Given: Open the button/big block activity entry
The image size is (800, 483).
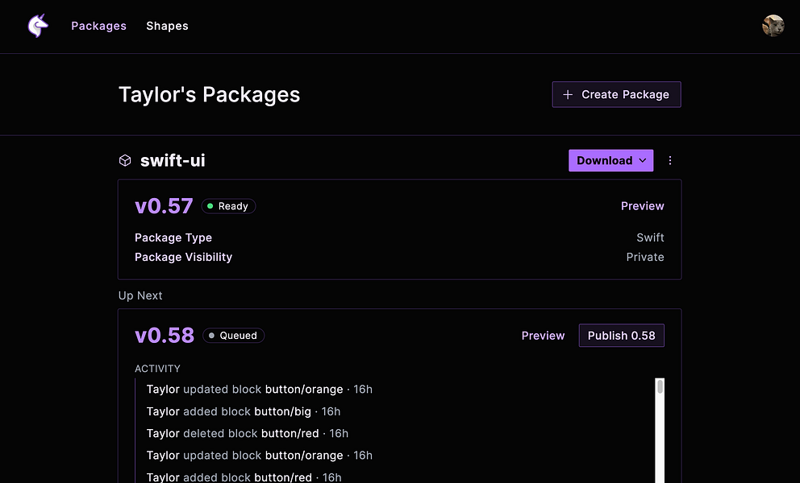Looking at the screenshot, I should point(282,411).
